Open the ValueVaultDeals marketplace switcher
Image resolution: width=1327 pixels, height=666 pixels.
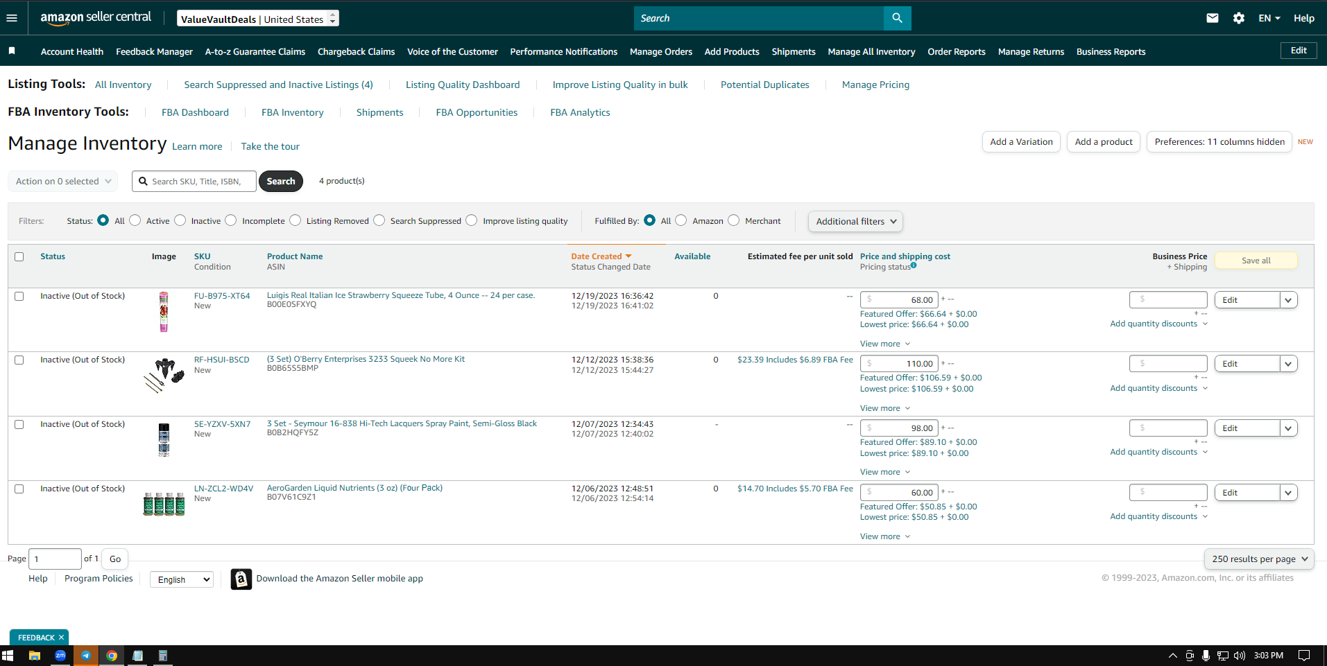(258, 19)
